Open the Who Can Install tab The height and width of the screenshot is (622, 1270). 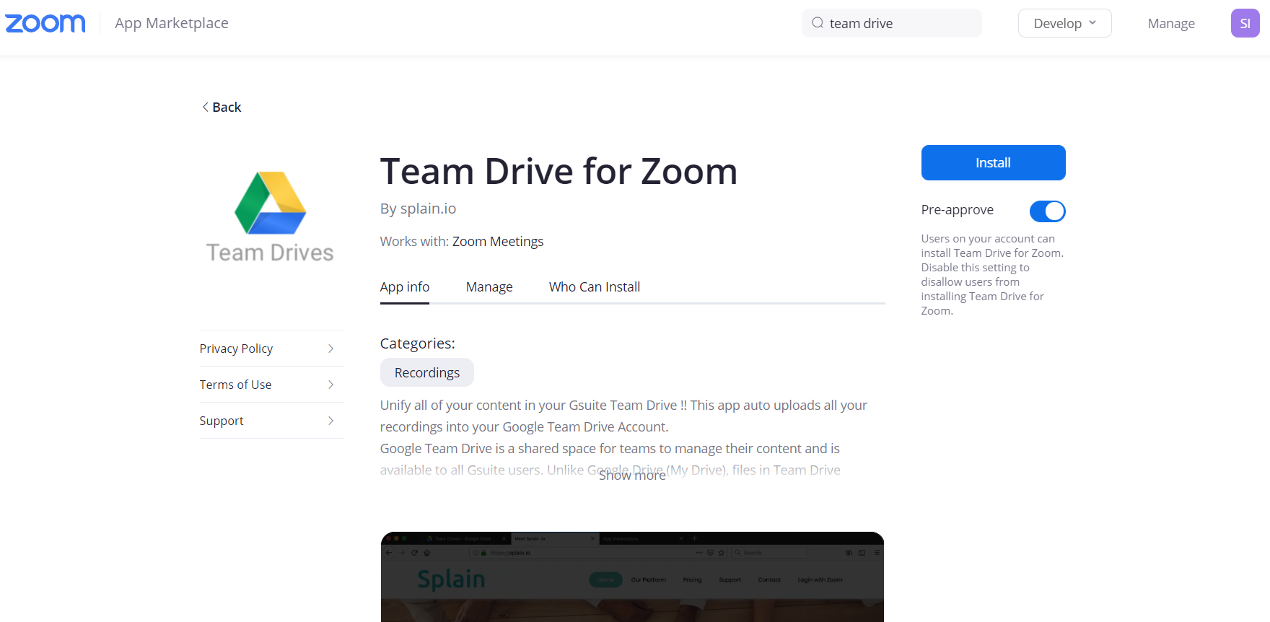595,287
